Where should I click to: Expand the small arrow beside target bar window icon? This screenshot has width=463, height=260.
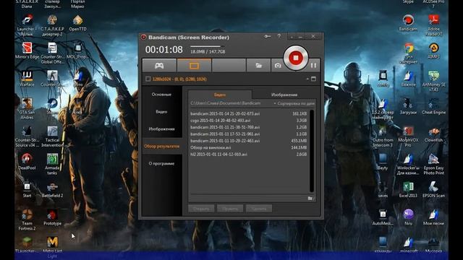click(307, 79)
